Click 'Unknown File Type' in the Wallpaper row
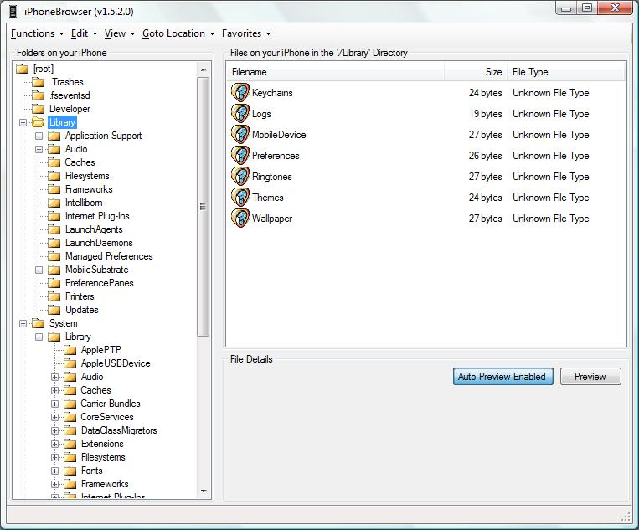The width and height of the screenshot is (639, 530). click(x=550, y=219)
